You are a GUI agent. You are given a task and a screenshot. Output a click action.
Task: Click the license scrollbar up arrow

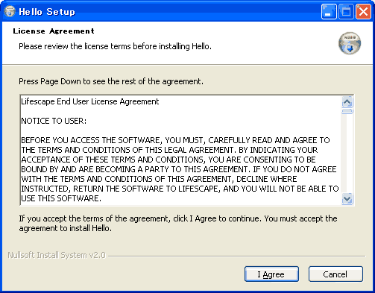click(x=347, y=102)
